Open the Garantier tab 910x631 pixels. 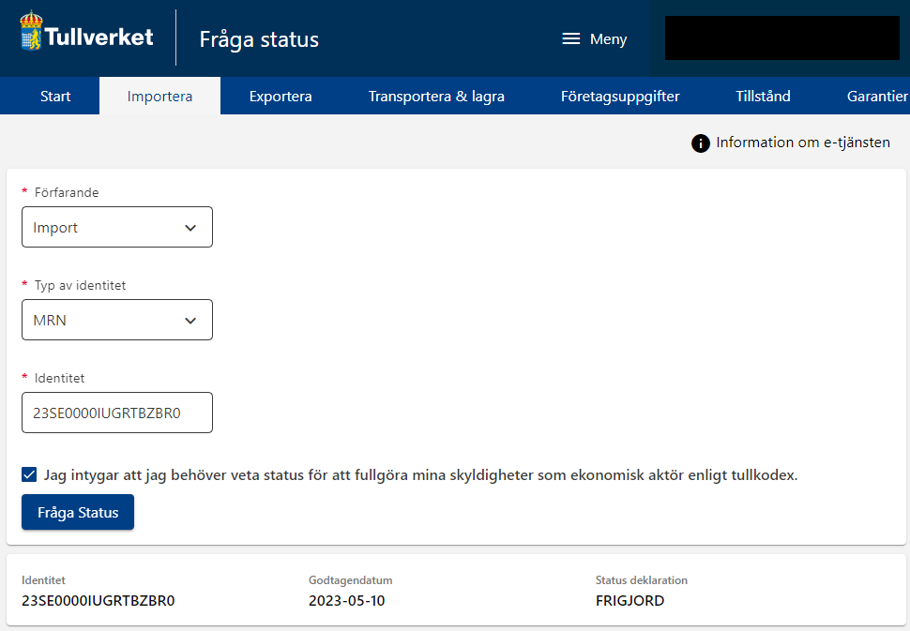click(x=877, y=96)
